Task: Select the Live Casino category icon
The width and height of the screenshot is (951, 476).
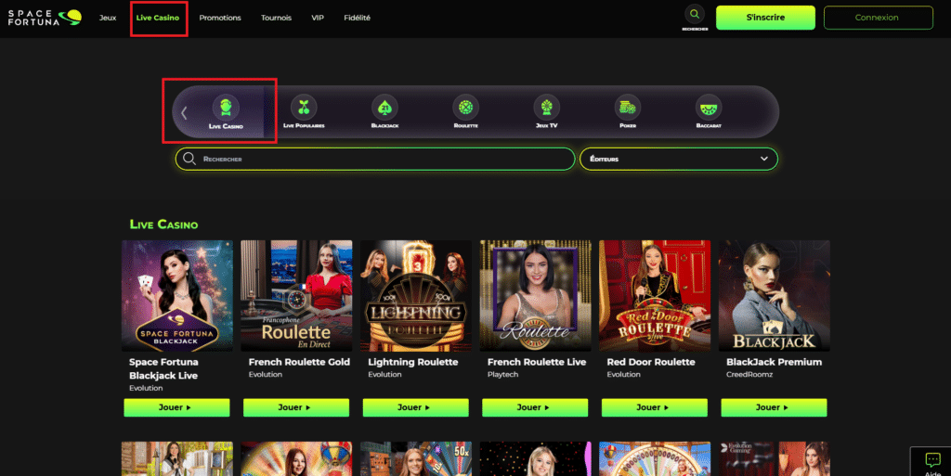Action: click(x=226, y=108)
